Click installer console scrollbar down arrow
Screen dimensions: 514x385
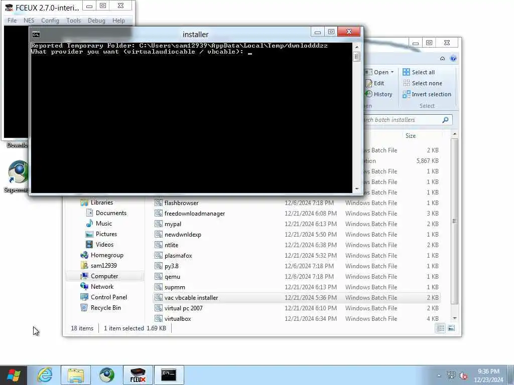357,189
